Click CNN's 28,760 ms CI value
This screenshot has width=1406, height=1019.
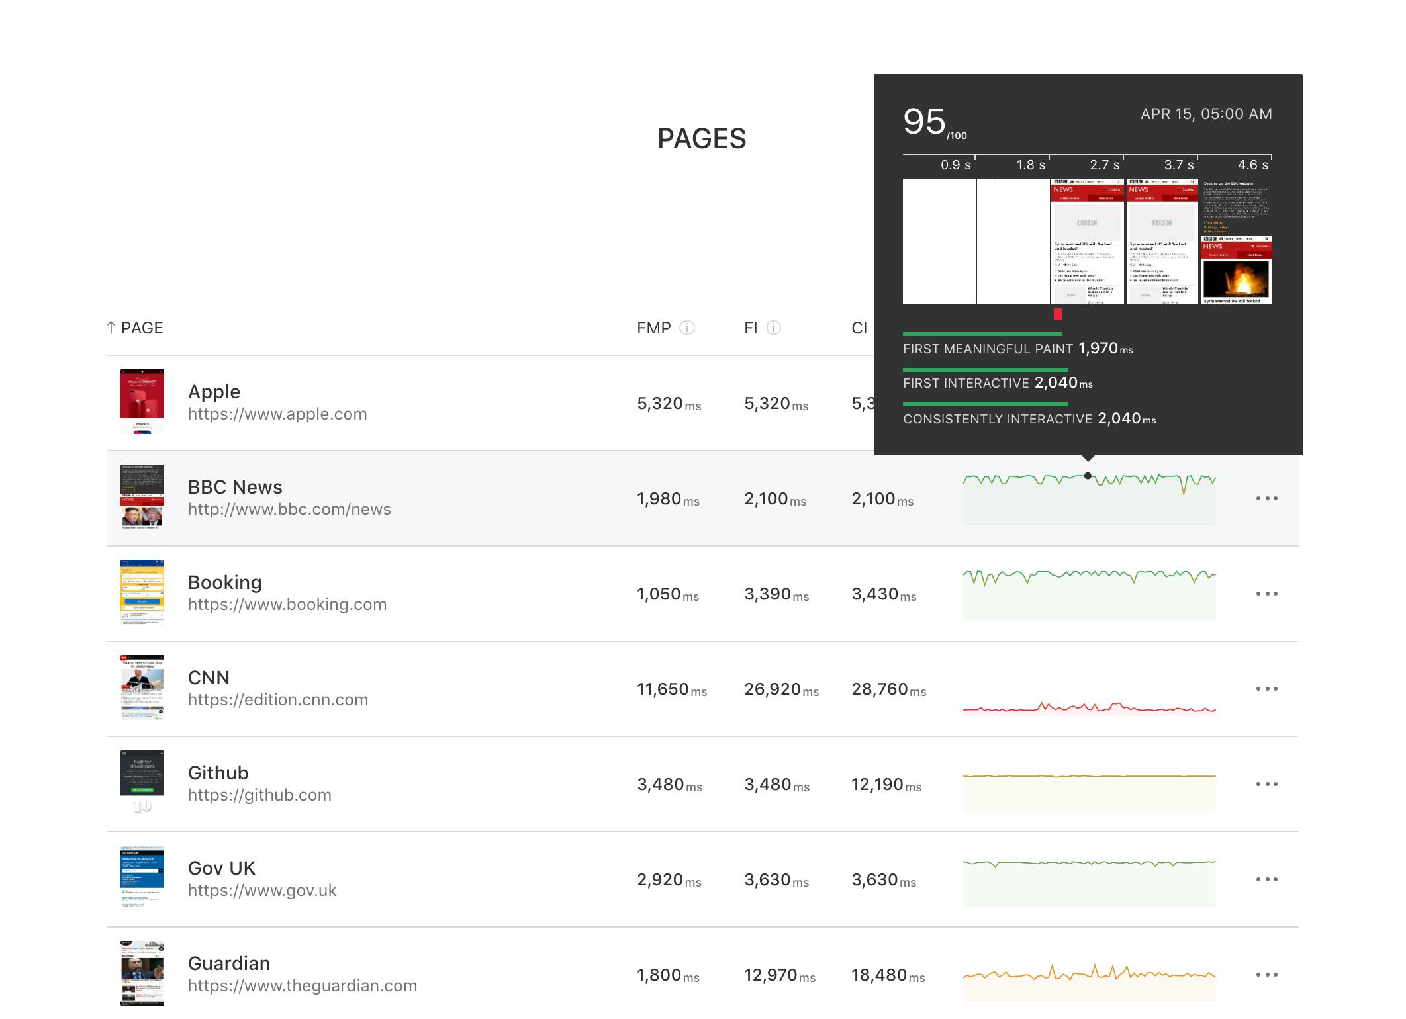pos(889,689)
